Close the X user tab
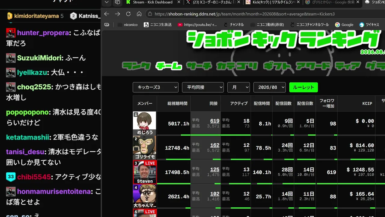The width and height of the screenshot is (385, 217). point(239,2)
